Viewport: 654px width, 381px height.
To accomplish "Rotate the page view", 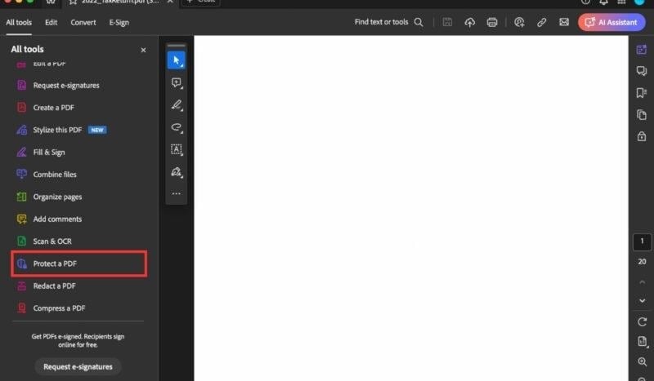I will 642,321.
